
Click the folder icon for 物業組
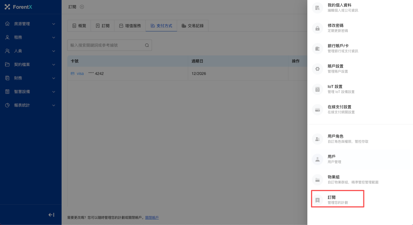(317, 180)
